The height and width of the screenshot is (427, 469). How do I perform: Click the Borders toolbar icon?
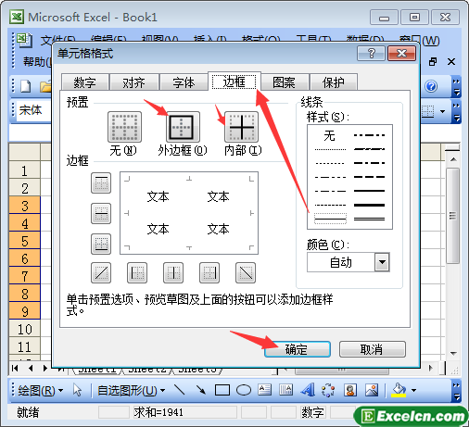click(428, 111)
